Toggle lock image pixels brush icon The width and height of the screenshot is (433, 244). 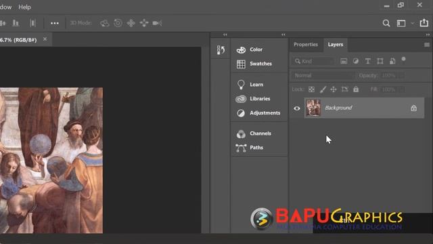click(323, 89)
